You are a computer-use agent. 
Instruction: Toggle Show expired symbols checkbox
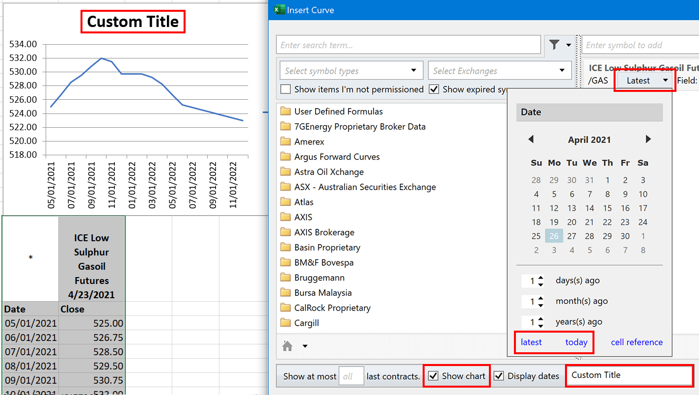433,89
